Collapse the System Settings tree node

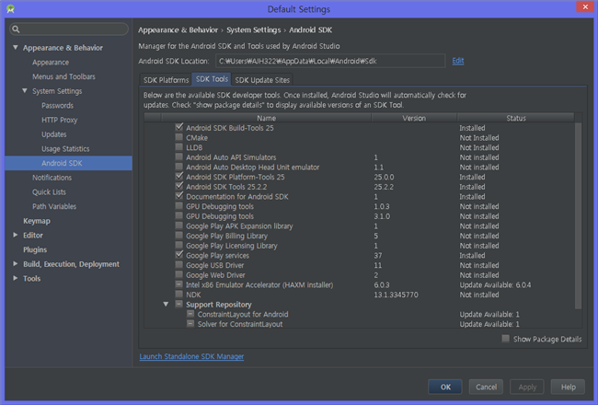[25, 91]
